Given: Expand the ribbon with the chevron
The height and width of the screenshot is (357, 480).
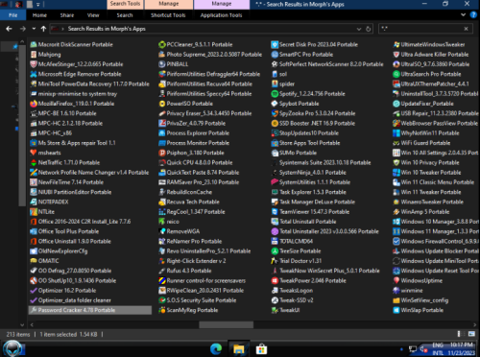Looking at the screenshot, I should pos(463,14).
